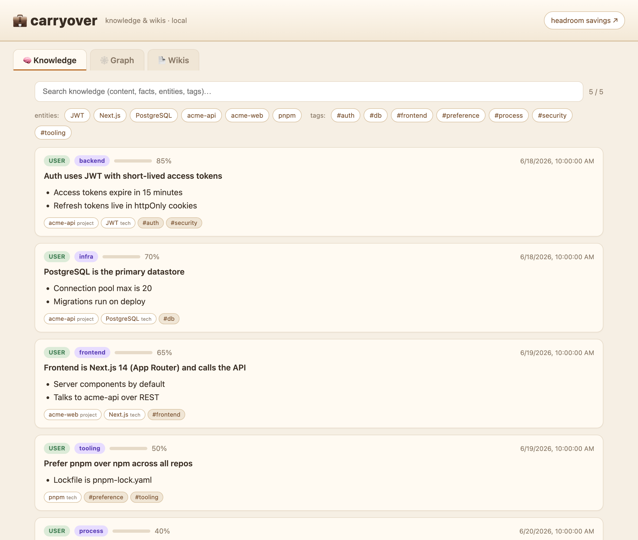Click the 50% confidence bar on pnpm card
The height and width of the screenshot is (540, 638).
(128, 448)
